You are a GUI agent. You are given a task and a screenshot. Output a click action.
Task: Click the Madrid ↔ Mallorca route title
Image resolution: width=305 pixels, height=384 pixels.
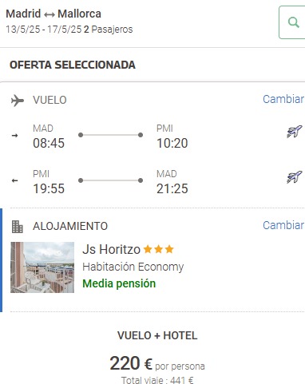(53, 14)
